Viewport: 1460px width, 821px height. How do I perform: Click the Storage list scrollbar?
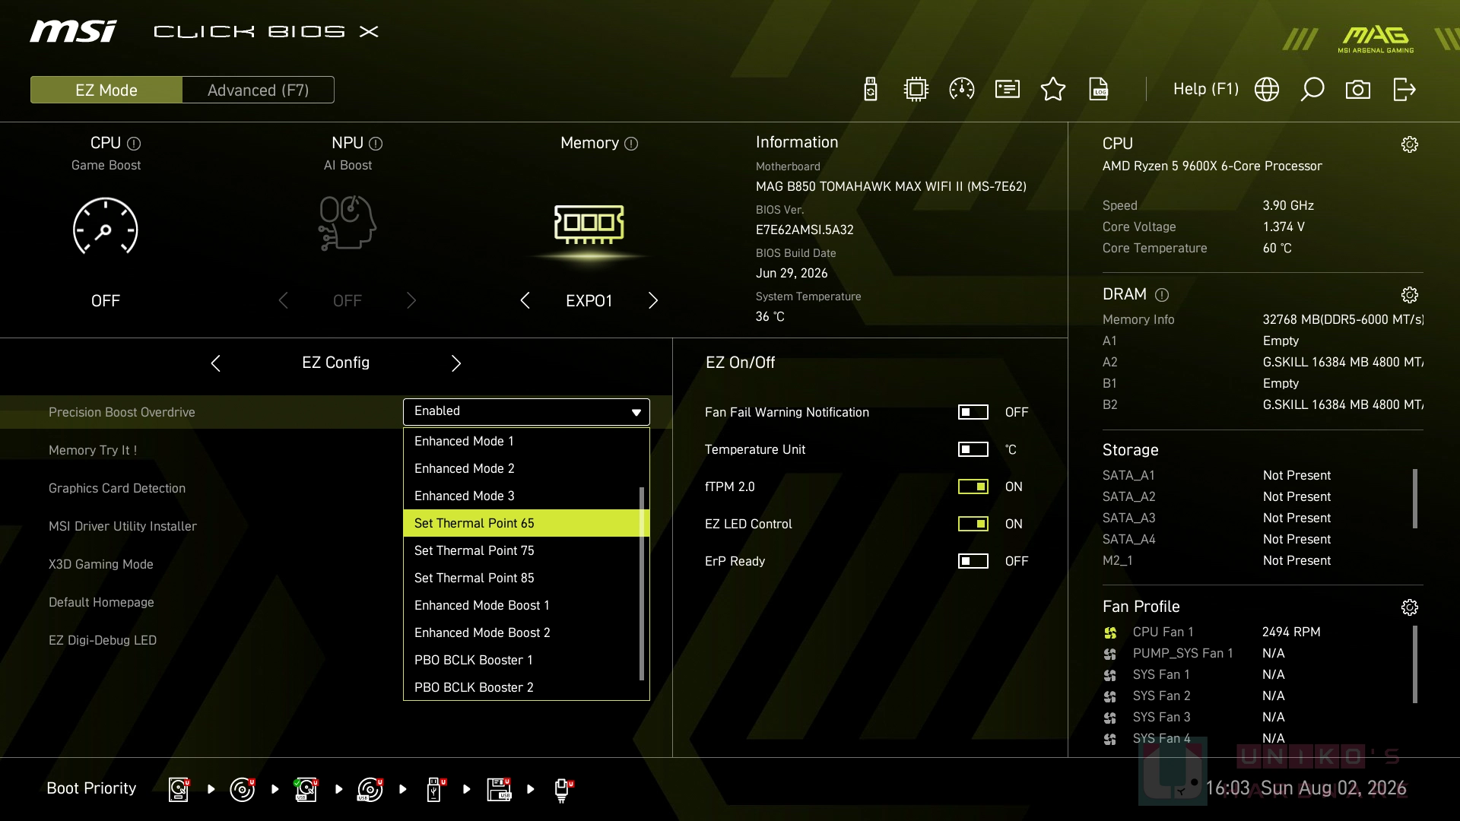tap(1415, 499)
